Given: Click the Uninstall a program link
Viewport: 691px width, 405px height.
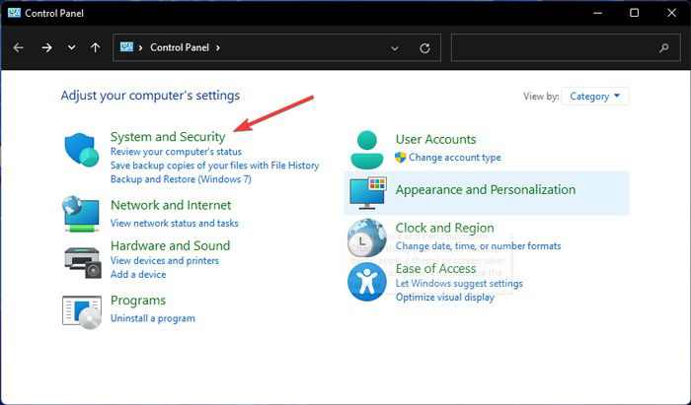Looking at the screenshot, I should pos(152,318).
